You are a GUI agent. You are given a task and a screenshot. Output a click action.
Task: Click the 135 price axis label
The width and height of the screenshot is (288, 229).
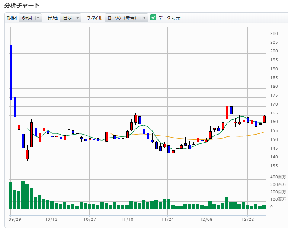pyautogui.click(x=274, y=166)
